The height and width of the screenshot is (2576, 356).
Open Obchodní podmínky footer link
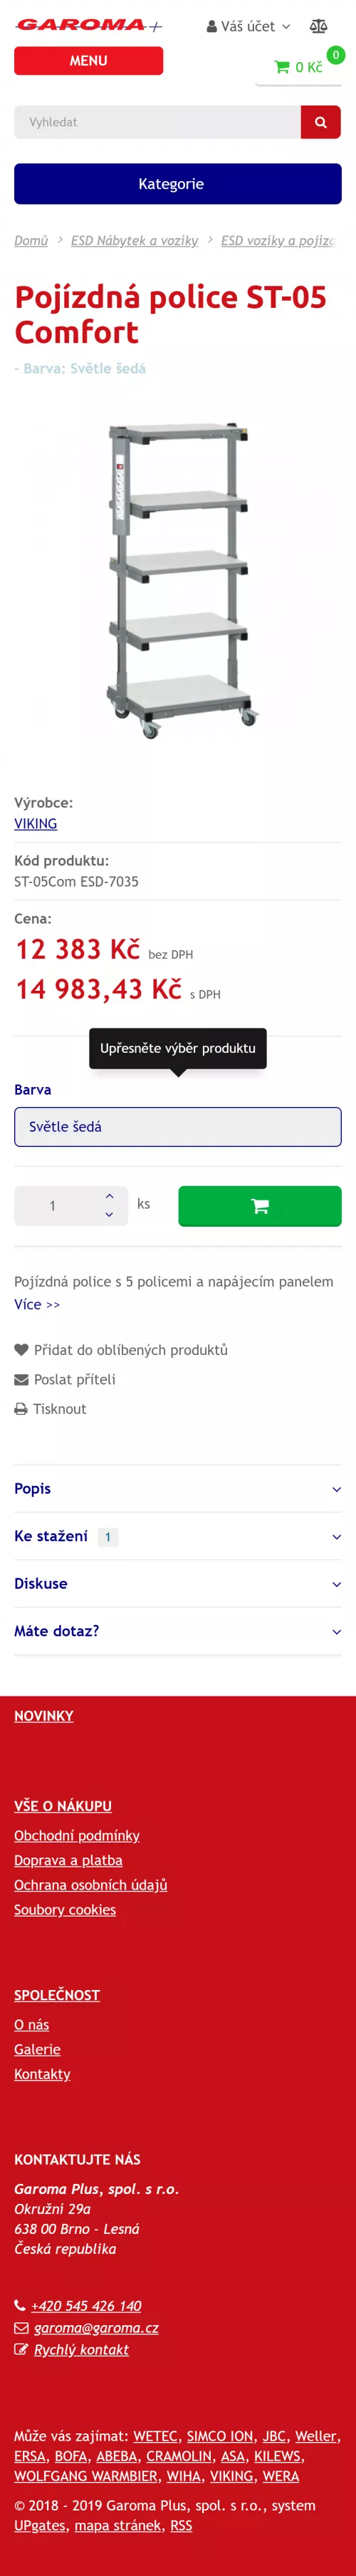tap(77, 1836)
